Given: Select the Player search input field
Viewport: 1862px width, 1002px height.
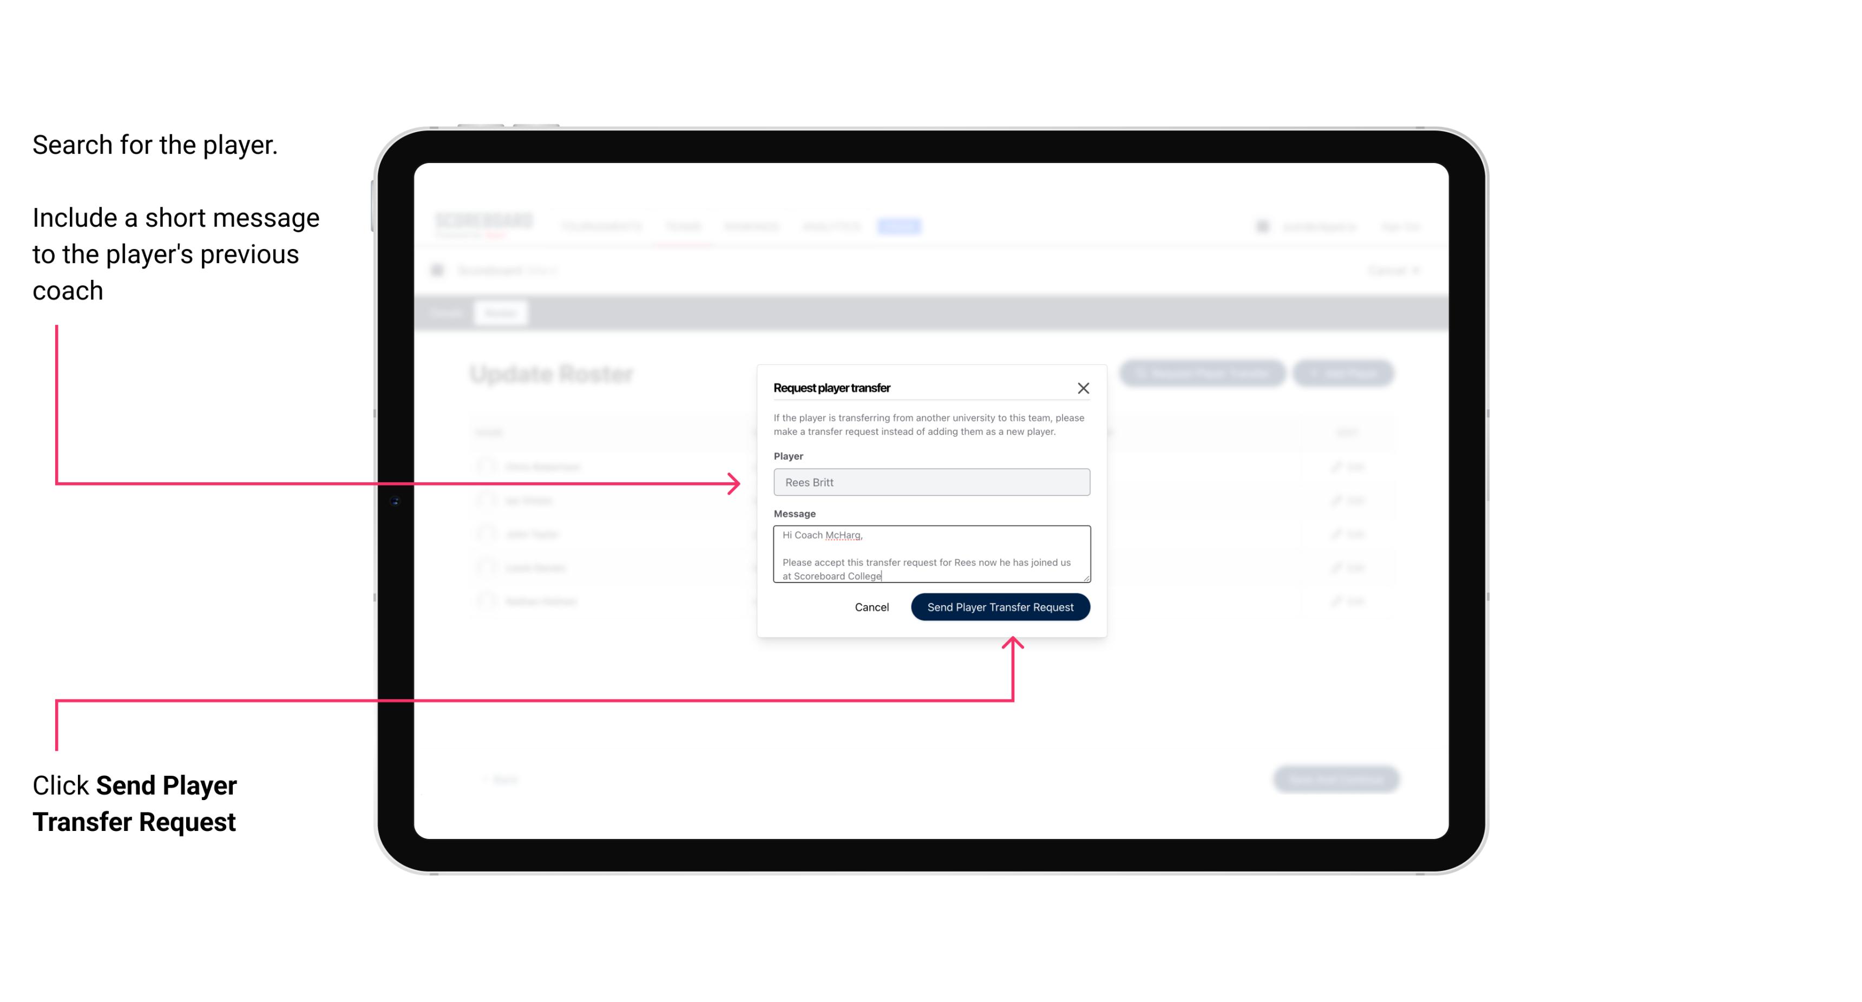Looking at the screenshot, I should click(x=932, y=481).
